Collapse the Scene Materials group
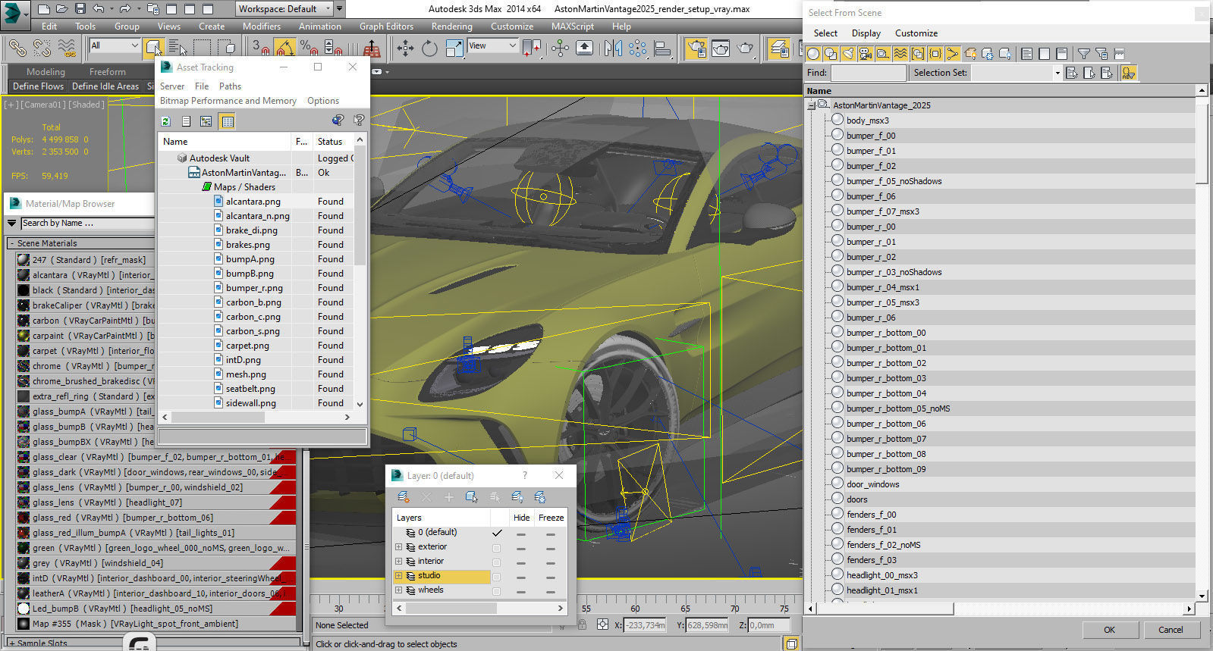1213x651 pixels. pyautogui.click(x=12, y=243)
